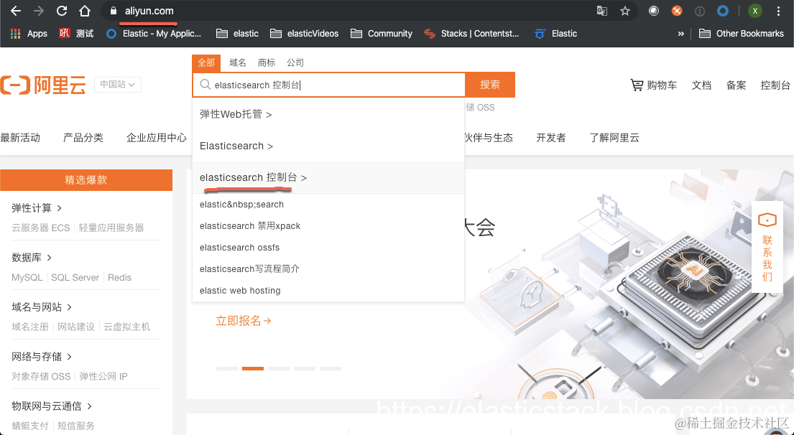Choose suggestion elasticsearch 禁用xpack
The image size is (794, 435).
click(x=328, y=226)
